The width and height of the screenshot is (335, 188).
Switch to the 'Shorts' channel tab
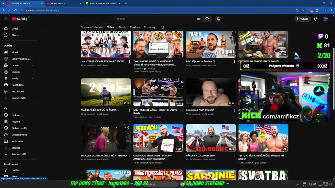coord(122,27)
